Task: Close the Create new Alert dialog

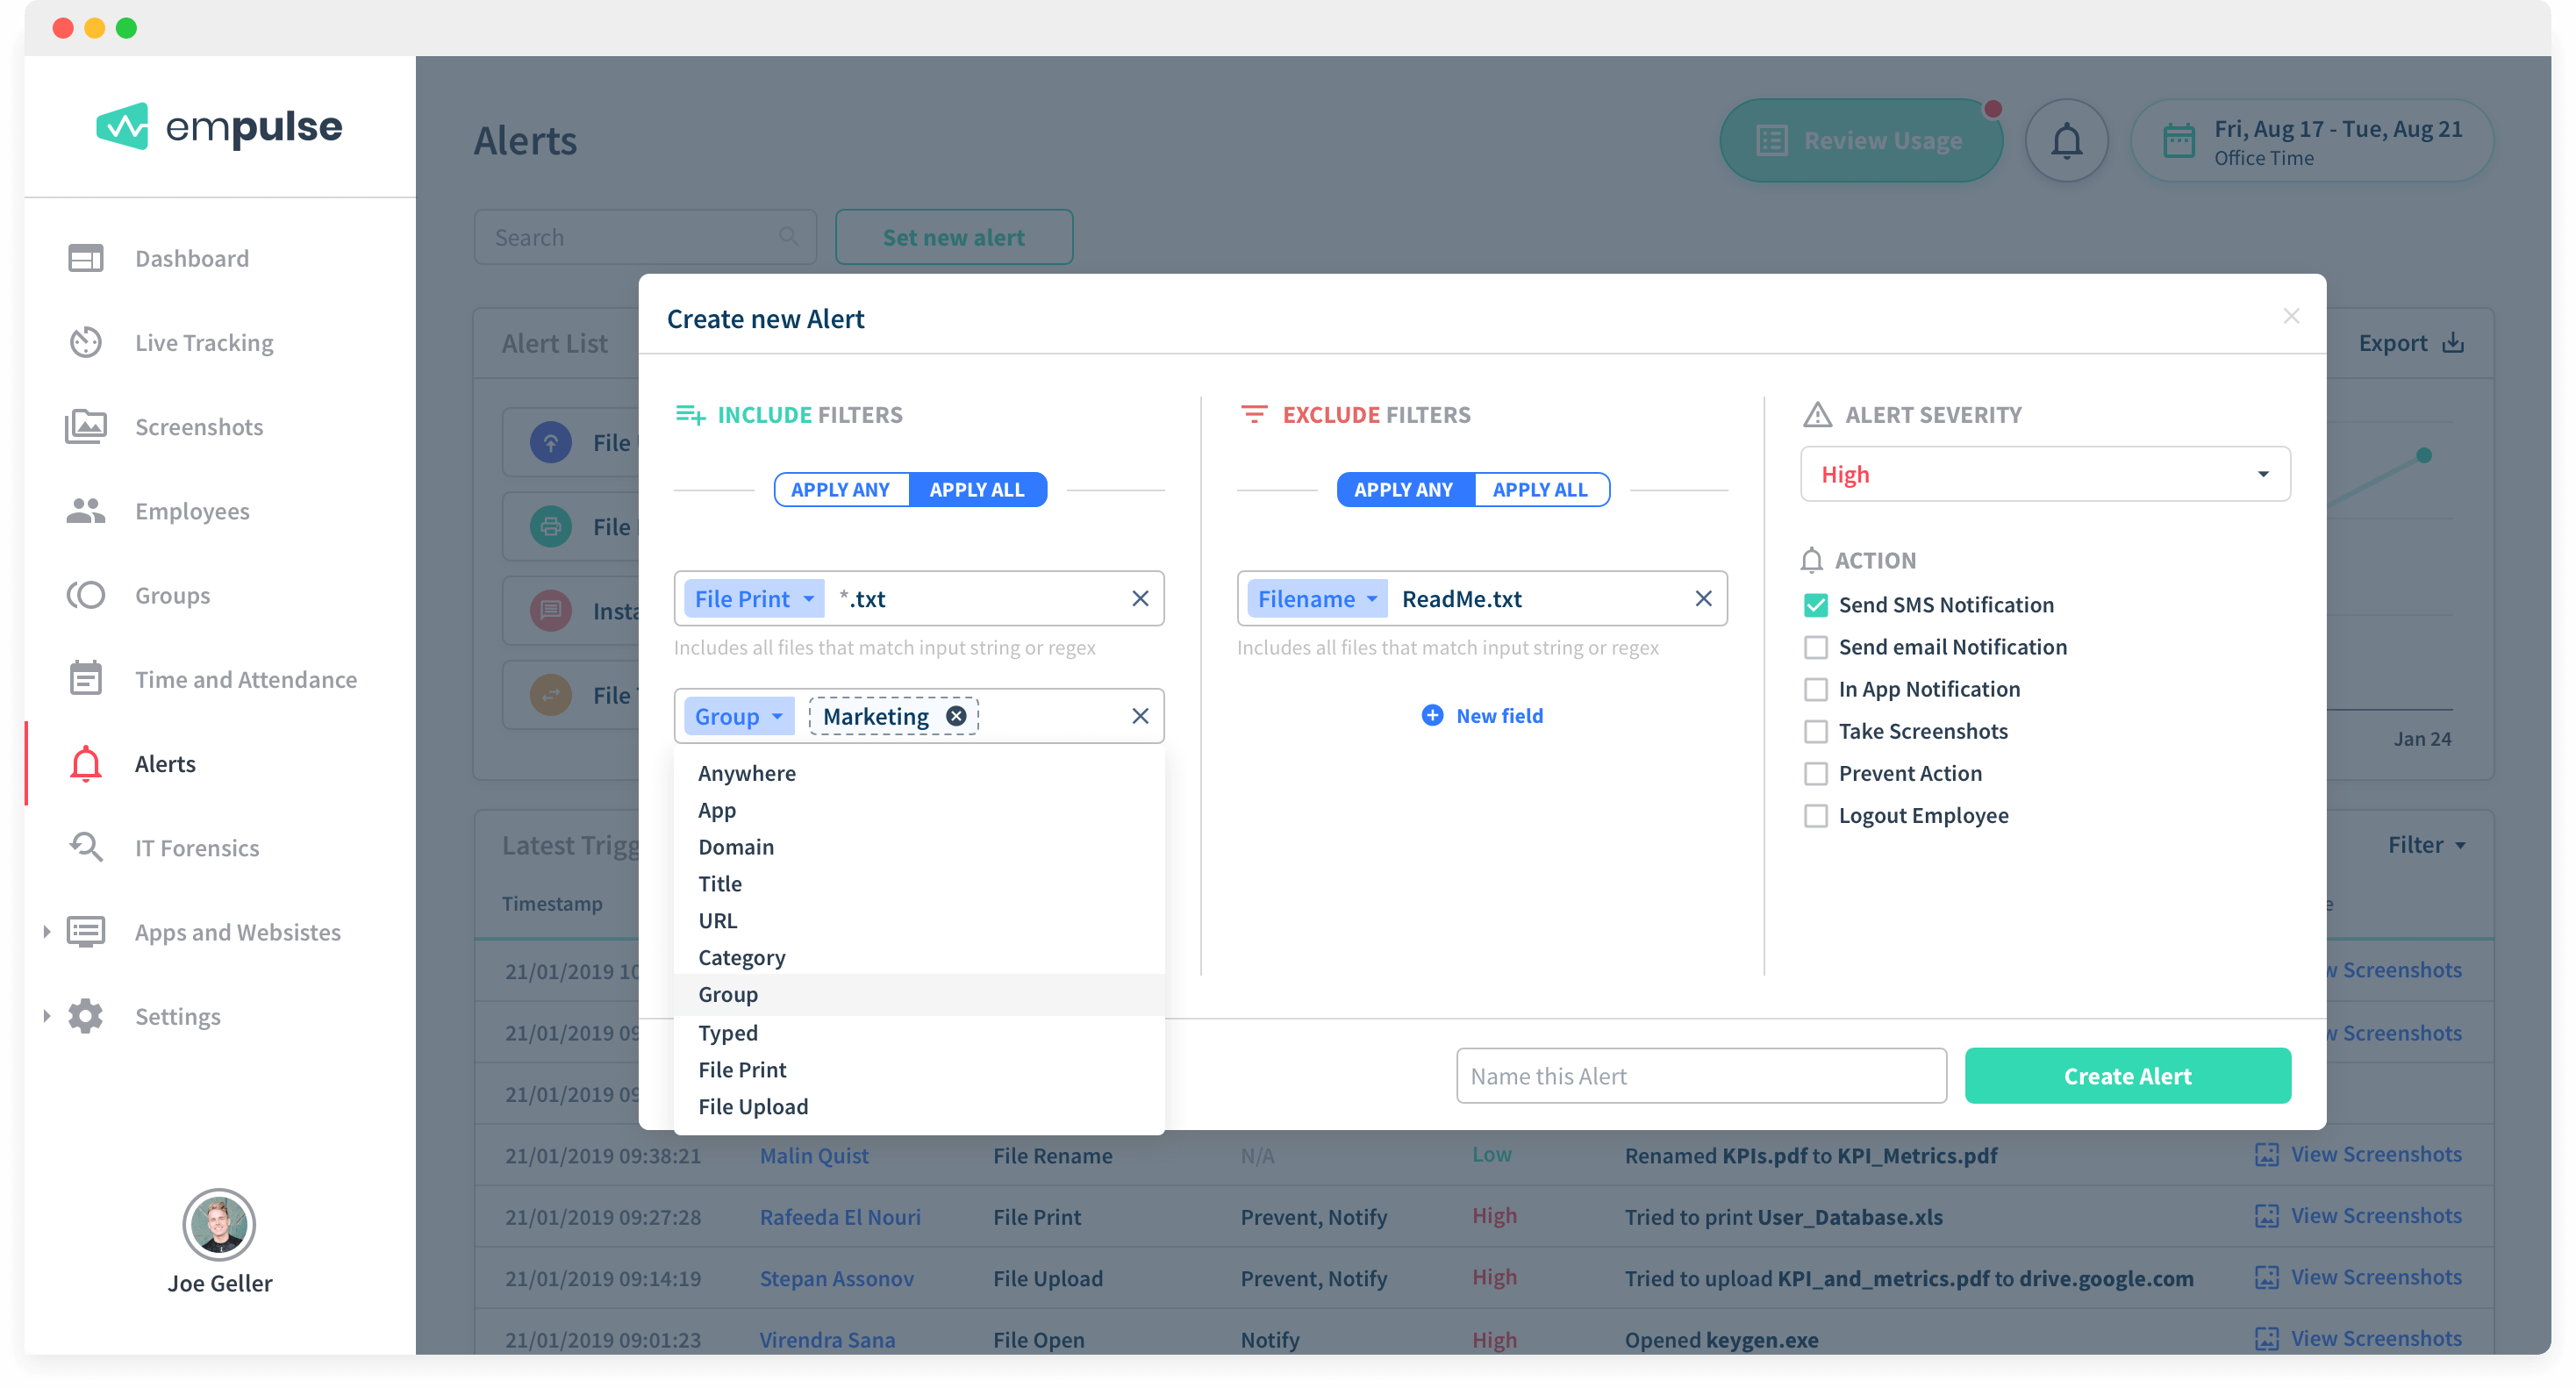Action: (2291, 317)
